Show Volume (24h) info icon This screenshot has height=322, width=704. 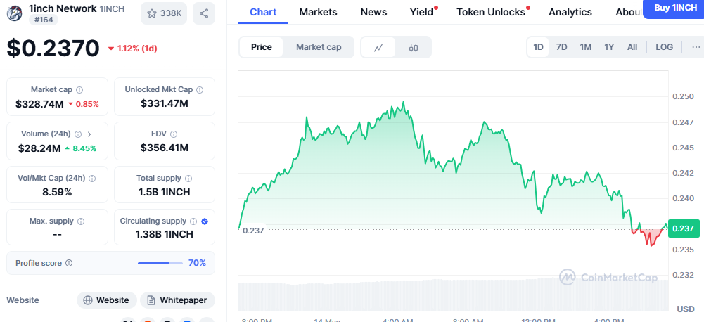(78, 134)
